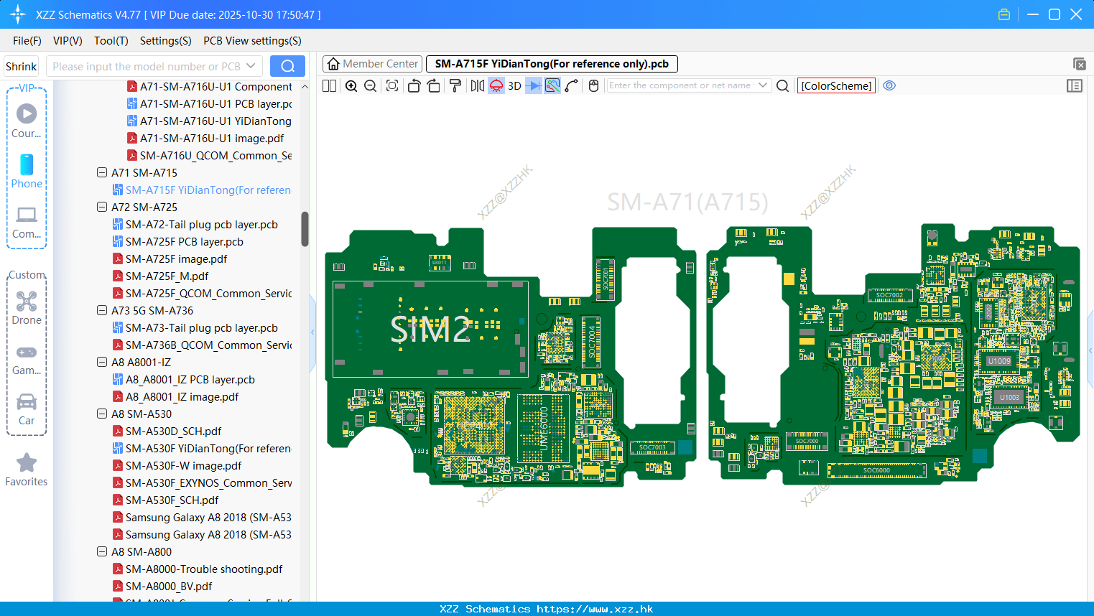Toggle the diode symbol tool

pos(533,85)
